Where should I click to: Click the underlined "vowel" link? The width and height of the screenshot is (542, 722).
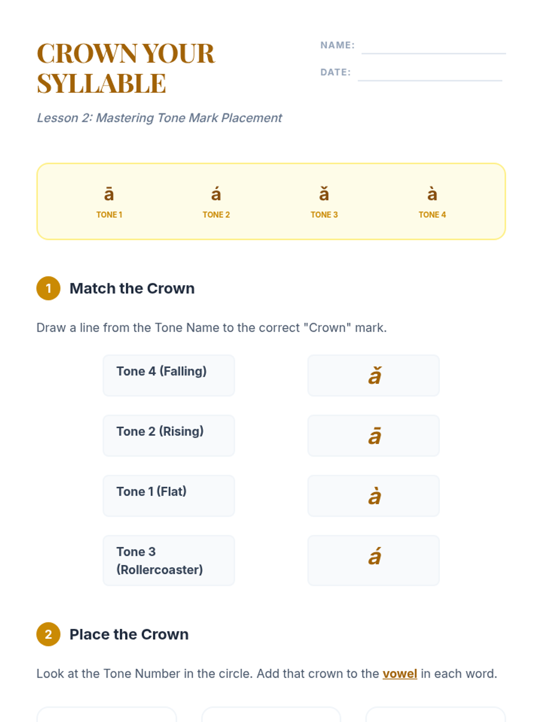click(400, 674)
